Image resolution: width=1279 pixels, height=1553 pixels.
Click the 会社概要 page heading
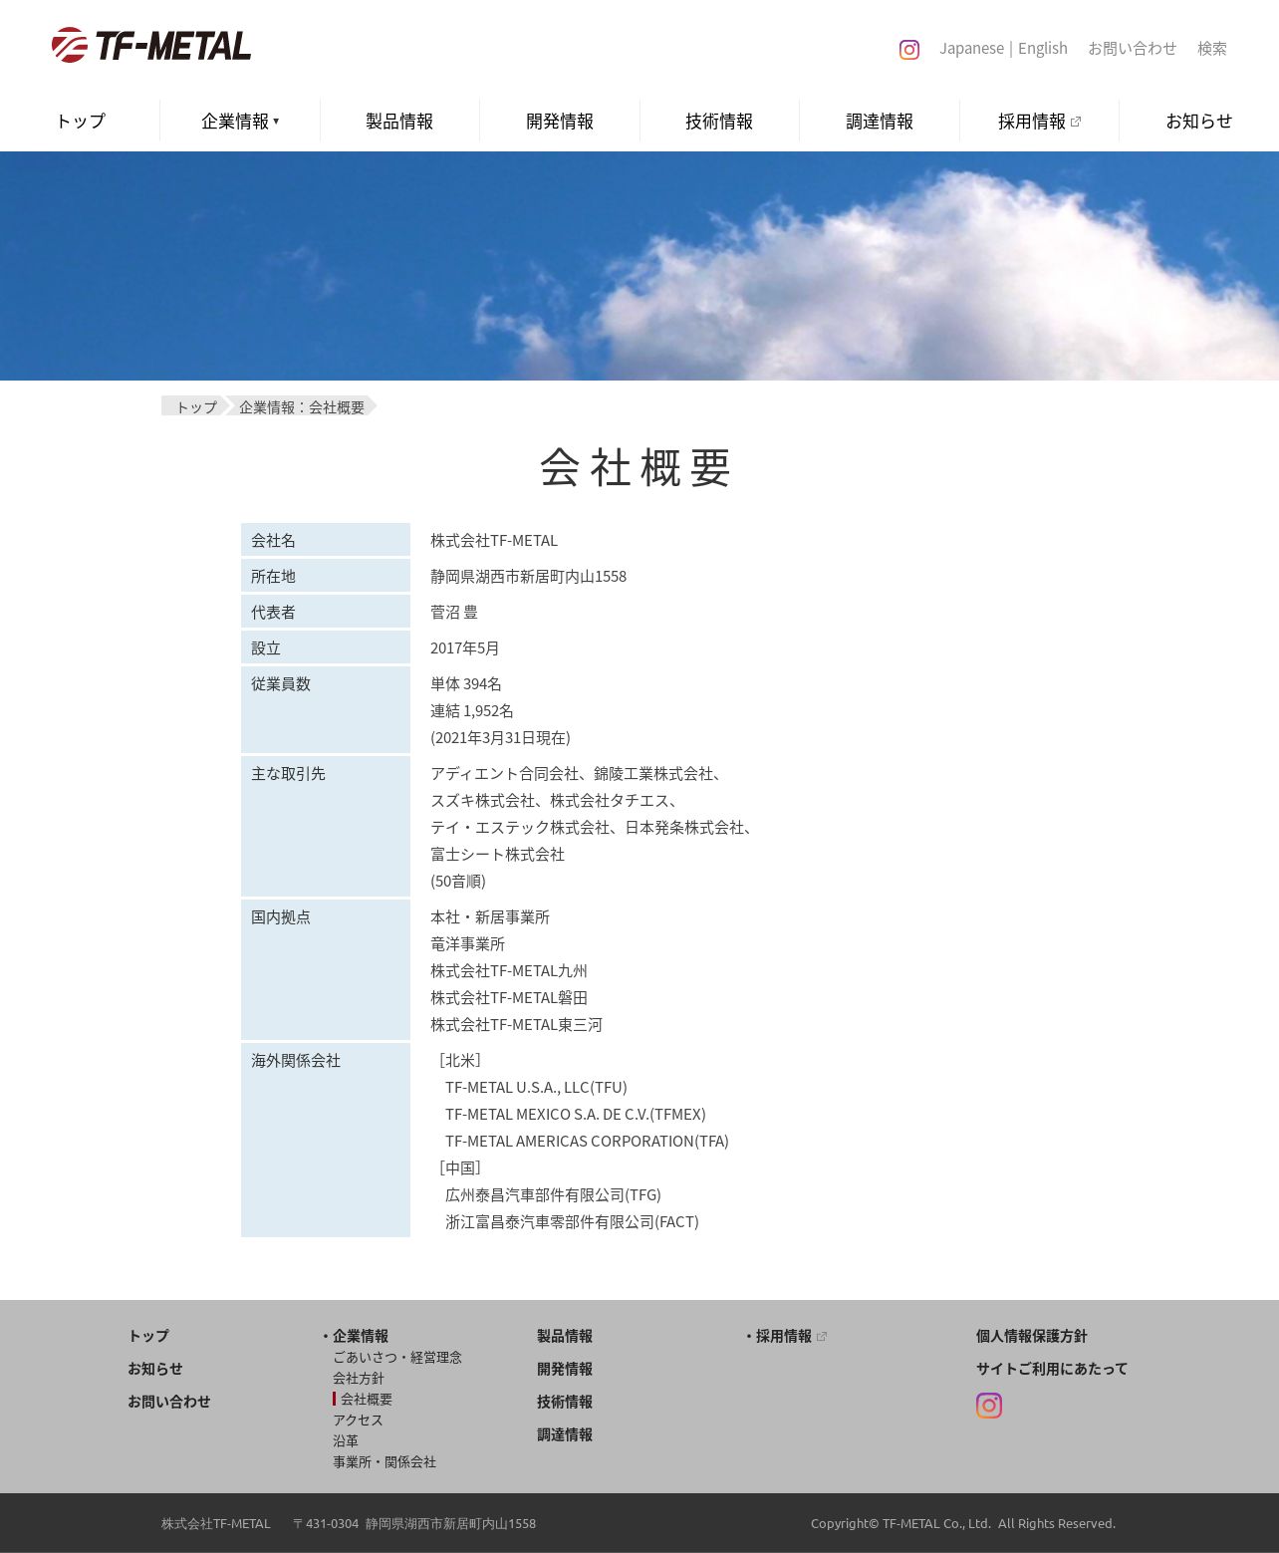[x=637, y=467]
